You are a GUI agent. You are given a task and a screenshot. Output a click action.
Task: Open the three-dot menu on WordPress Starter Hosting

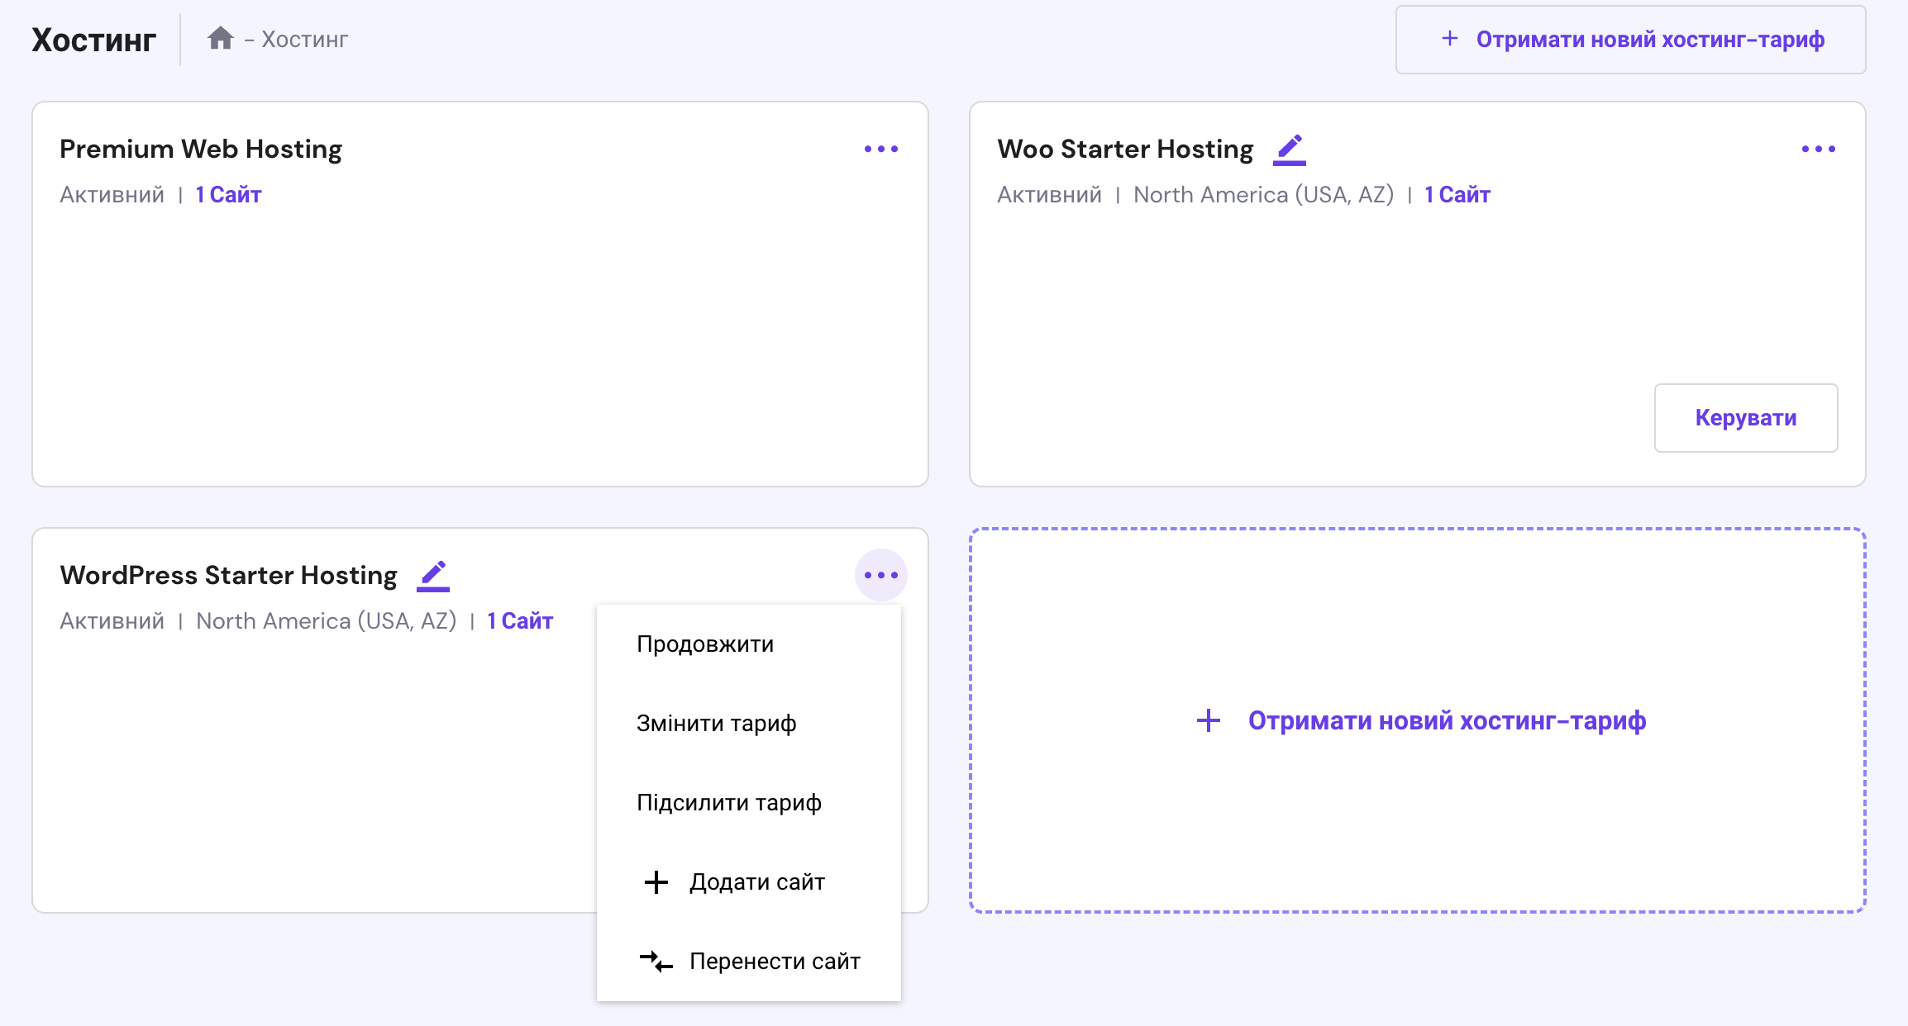(881, 574)
